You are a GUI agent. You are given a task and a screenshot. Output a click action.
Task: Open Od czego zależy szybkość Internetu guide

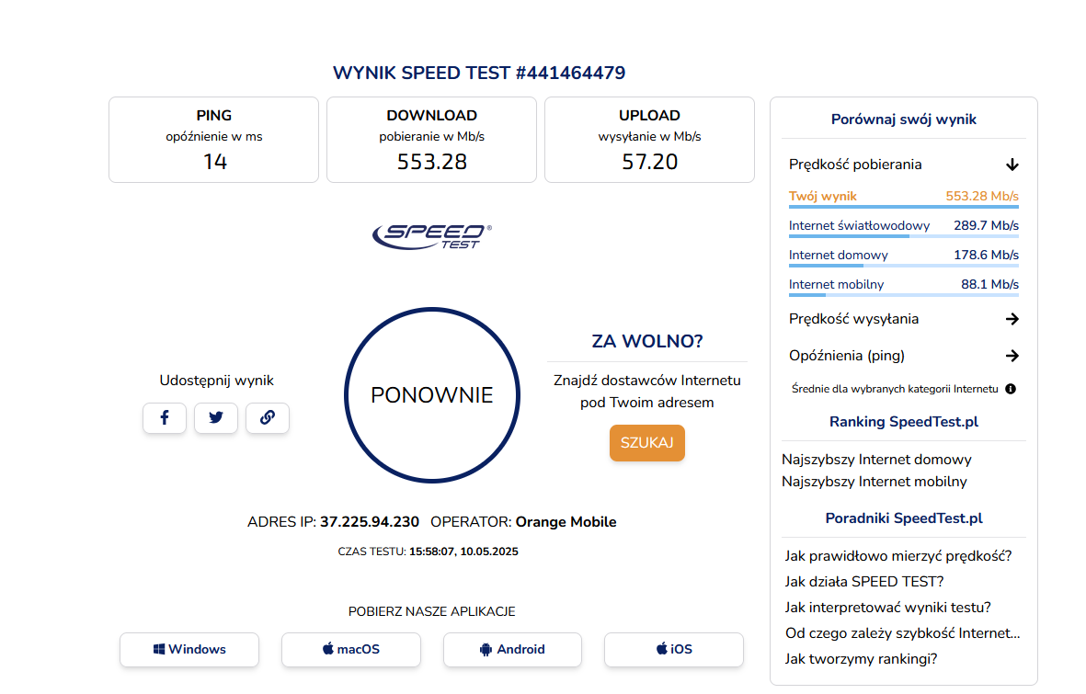(902, 632)
